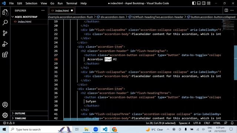
Task: Open the feedback icon in status bar
Action: 226,123
